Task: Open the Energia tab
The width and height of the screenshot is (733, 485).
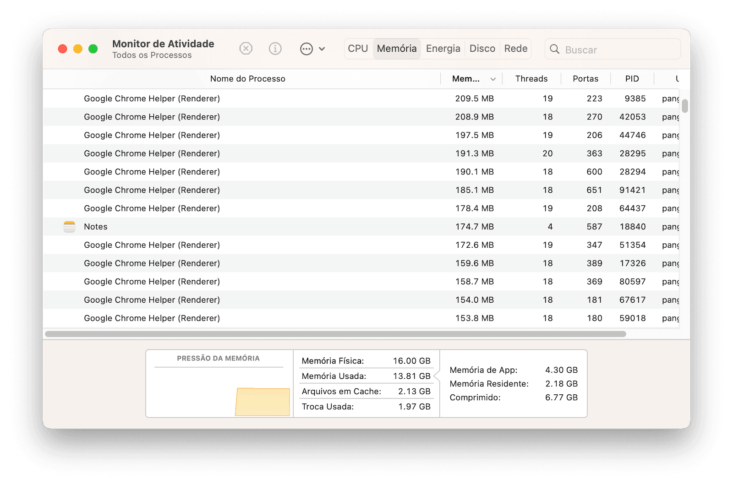Action: point(443,48)
